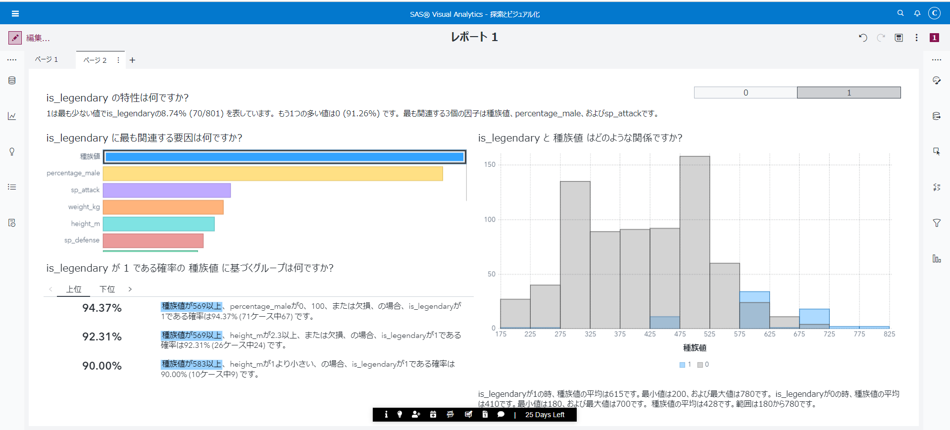Click the info icon in trial bar

pos(386,415)
